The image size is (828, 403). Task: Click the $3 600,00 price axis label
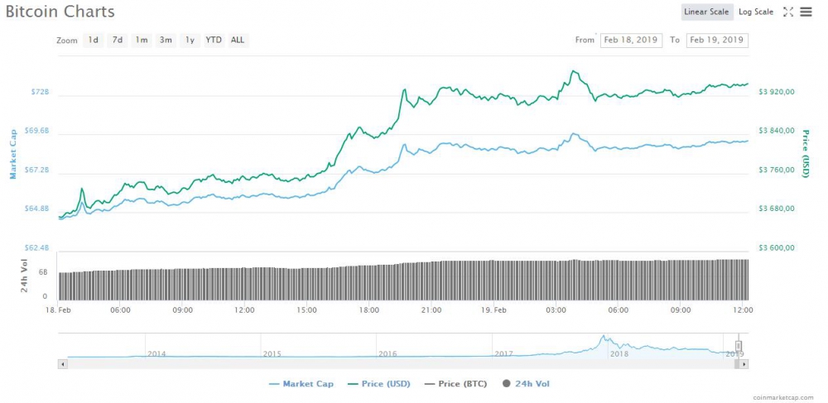[x=777, y=248]
